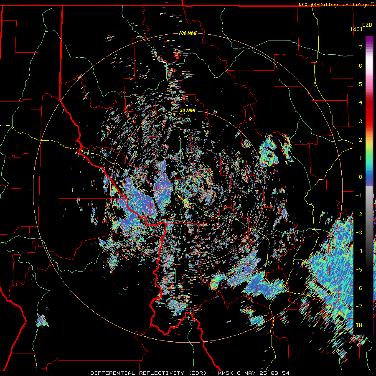Screen dimensions: 376x376
Task: Select the 6 dB tick label
Action: coord(361,66)
